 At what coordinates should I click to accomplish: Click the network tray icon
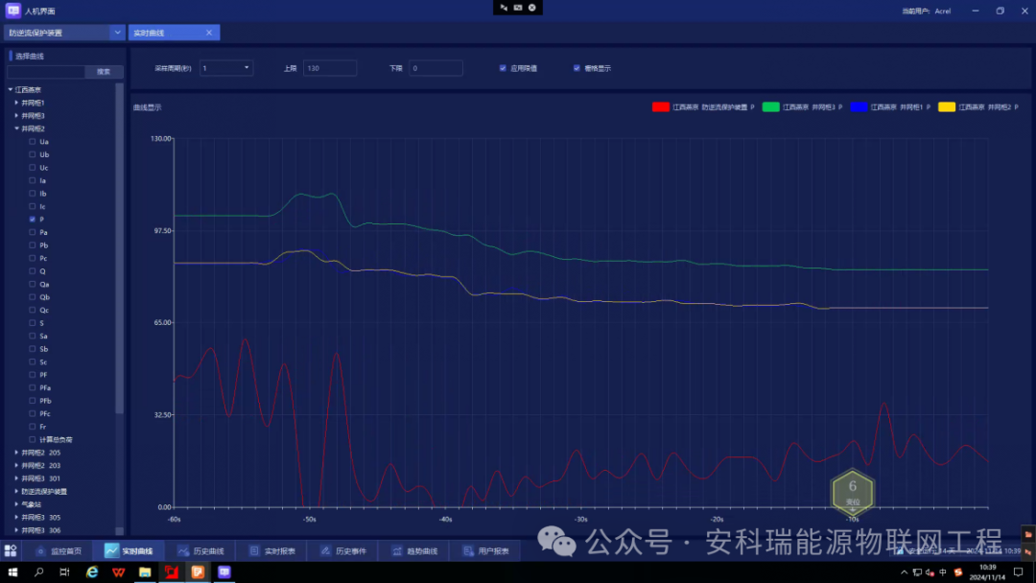click(917, 572)
